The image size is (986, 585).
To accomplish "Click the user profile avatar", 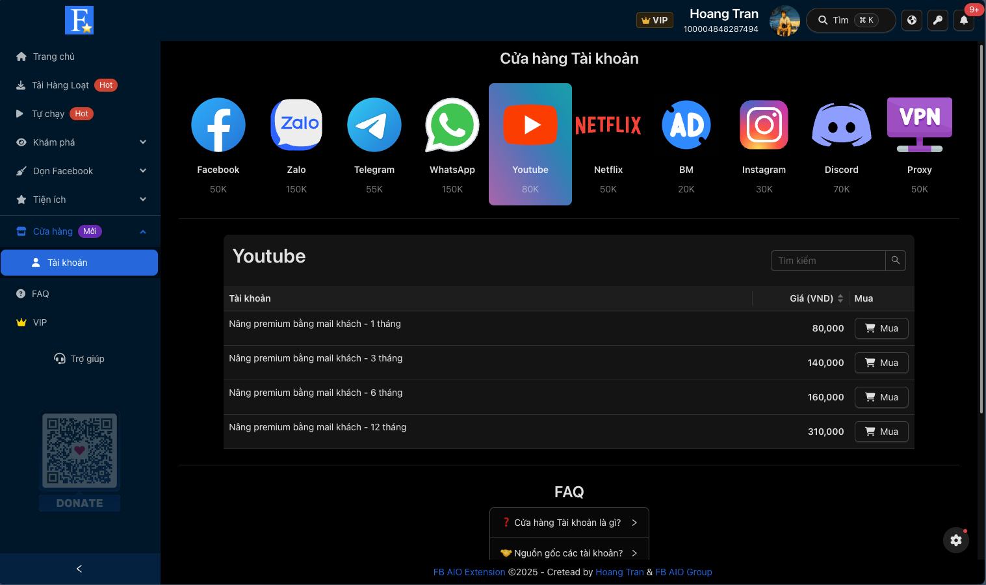I will point(785,21).
